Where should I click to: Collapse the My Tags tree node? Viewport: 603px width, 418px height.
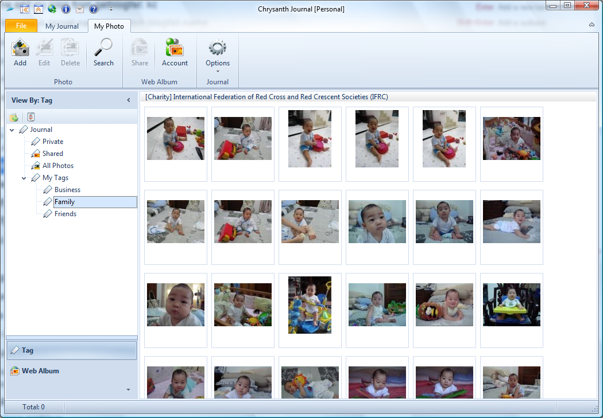(24, 178)
